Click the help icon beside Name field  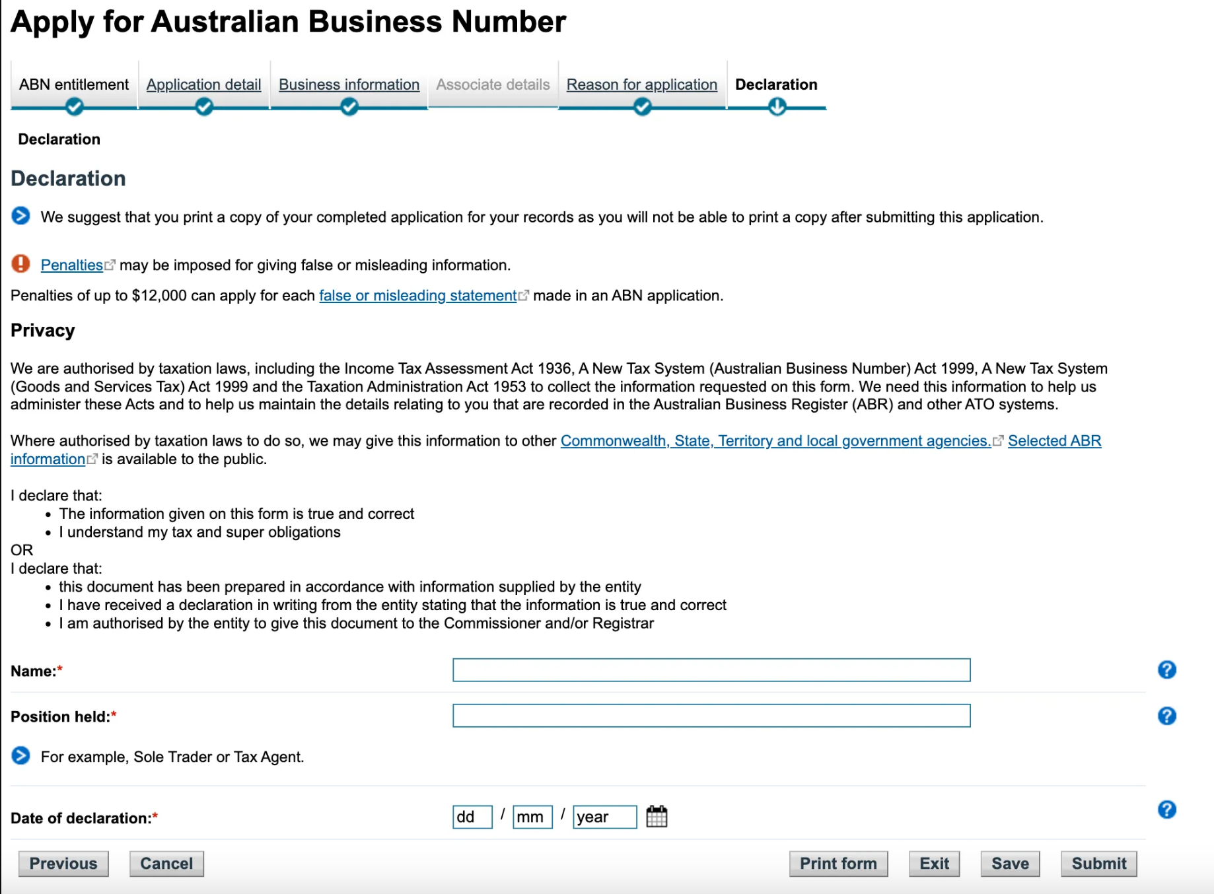pos(1166,670)
